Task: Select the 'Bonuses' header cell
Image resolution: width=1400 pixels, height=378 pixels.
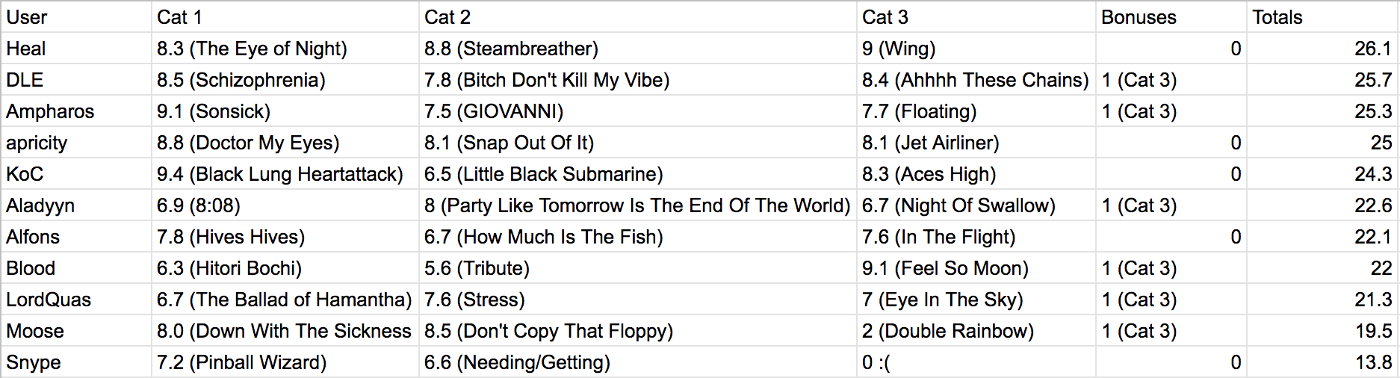Action: [1171, 16]
